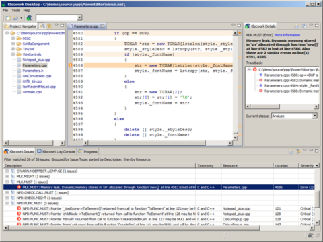Image resolution: width=323 pixels, height=242 pixels.
Task: Sort issues by the Severity column header
Action: tap(308, 165)
